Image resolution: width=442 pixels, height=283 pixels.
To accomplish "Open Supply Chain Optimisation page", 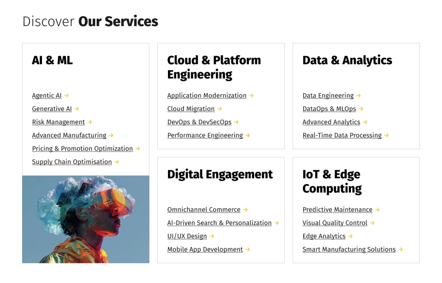I will (72, 162).
